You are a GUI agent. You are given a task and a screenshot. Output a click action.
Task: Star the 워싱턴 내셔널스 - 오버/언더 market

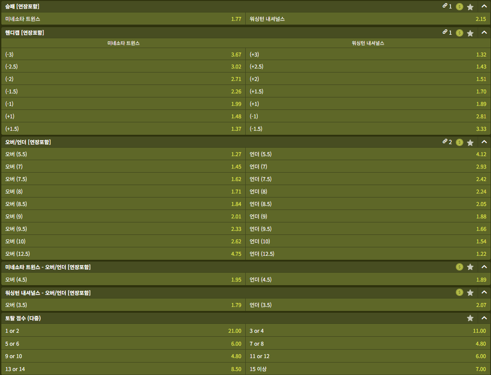pyautogui.click(x=470, y=293)
